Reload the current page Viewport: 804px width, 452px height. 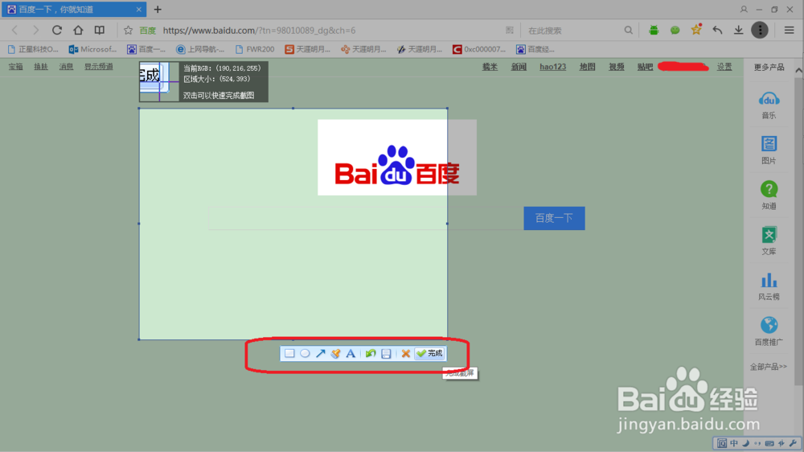pyautogui.click(x=57, y=31)
